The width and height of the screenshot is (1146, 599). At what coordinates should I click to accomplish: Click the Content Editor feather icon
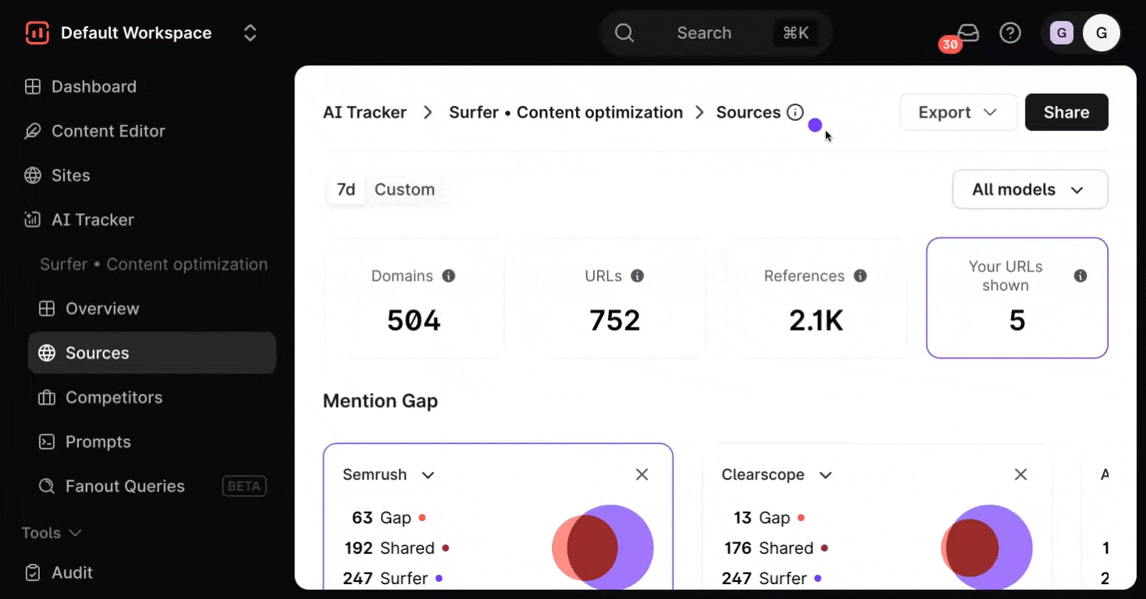(33, 131)
